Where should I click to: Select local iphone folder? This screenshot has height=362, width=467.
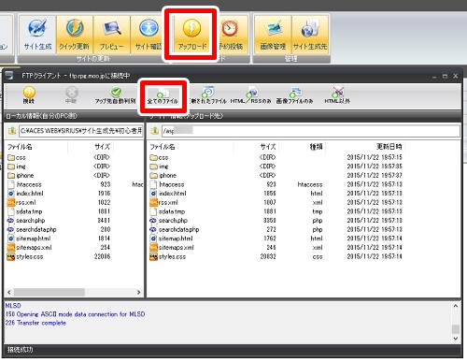(21, 176)
